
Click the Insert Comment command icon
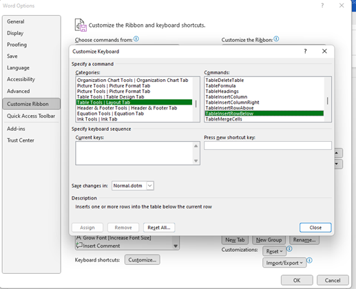tap(79, 245)
